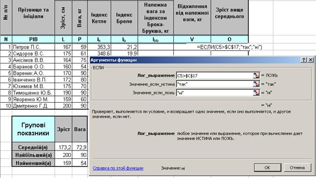Select the Індекс Бреле value 21,2
316x178 pixels.
pyautogui.click(x=125, y=47)
